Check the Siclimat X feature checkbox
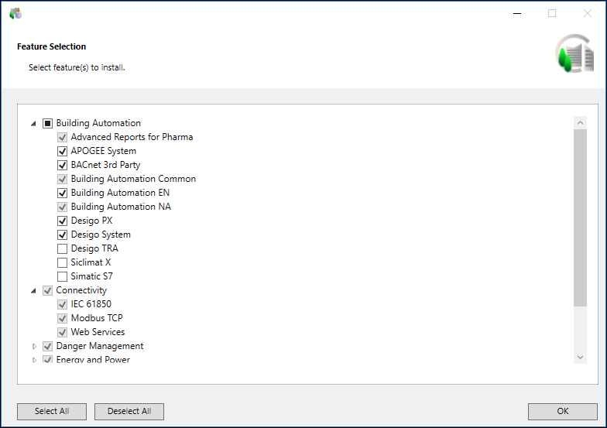 tap(63, 262)
